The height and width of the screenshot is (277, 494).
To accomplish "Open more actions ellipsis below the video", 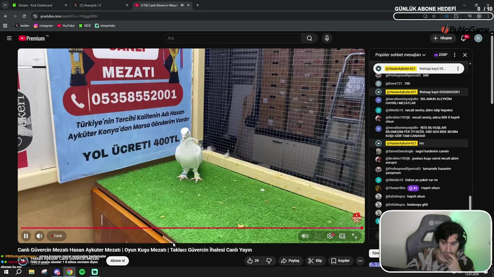I will point(360,261).
